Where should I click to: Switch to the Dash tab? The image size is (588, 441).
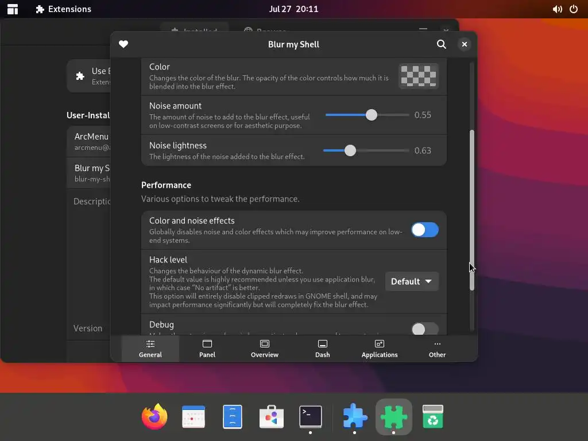pos(323,349)
